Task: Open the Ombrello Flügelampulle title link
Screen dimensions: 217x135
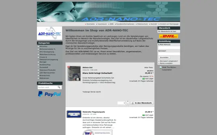Action: pos(94,112)
